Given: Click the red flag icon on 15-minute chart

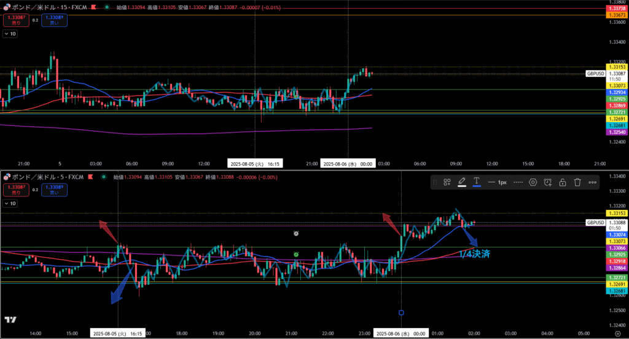Looking at the screenshot, I should click(x=93, y=7).
